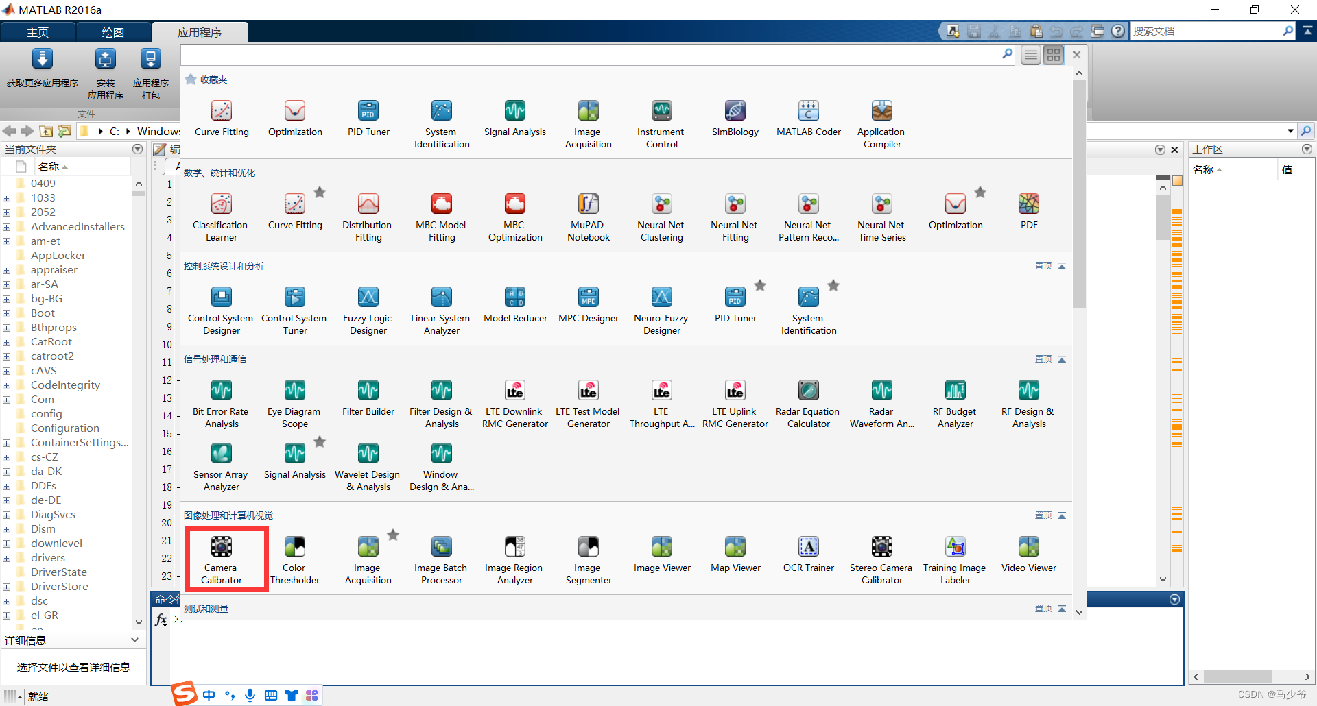
Task: Open the Classification Learner app
Action: [x=221, y=217]
